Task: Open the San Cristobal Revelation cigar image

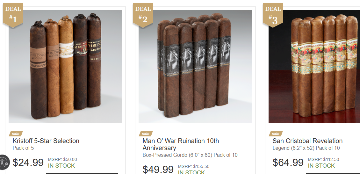Action: tap(314, 67)
